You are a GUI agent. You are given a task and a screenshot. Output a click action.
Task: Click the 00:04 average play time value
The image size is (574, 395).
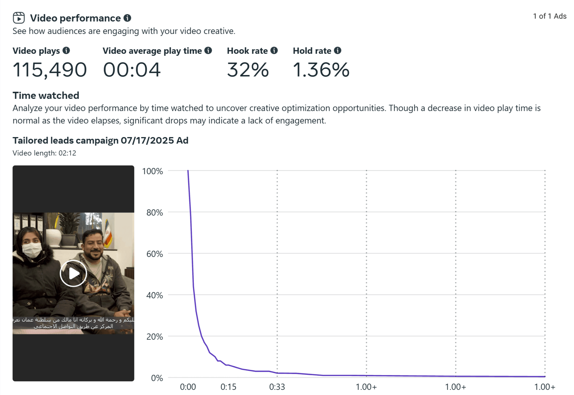[132, 70]
